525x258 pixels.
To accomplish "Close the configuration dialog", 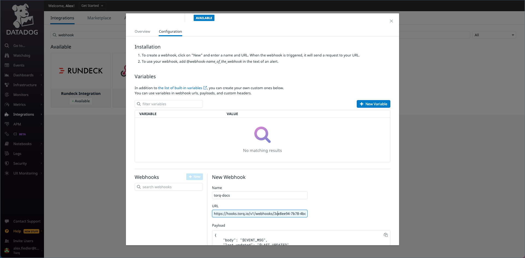I will click(391, 21).
